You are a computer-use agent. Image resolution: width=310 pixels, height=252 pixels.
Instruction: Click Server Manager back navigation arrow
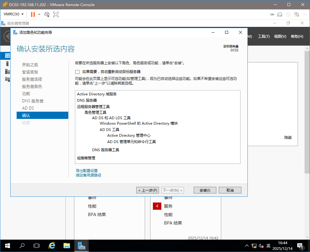coord(8,37)
